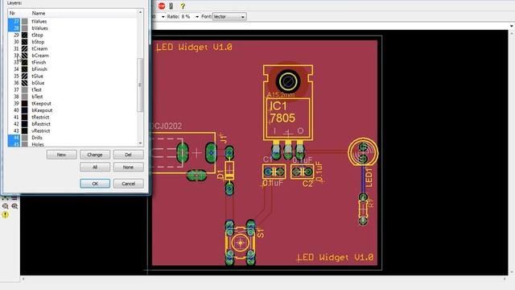Click the yellow exclamation Errors icon

pyautogui.click(x=6, y=215)
